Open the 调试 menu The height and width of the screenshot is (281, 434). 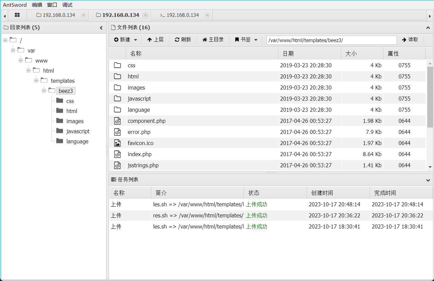[x=67, y=5]
